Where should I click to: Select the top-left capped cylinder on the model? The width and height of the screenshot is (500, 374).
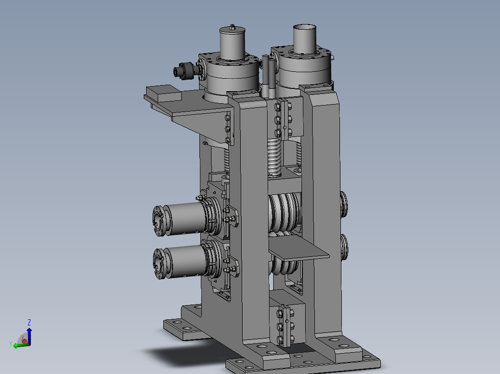point(232,43)
